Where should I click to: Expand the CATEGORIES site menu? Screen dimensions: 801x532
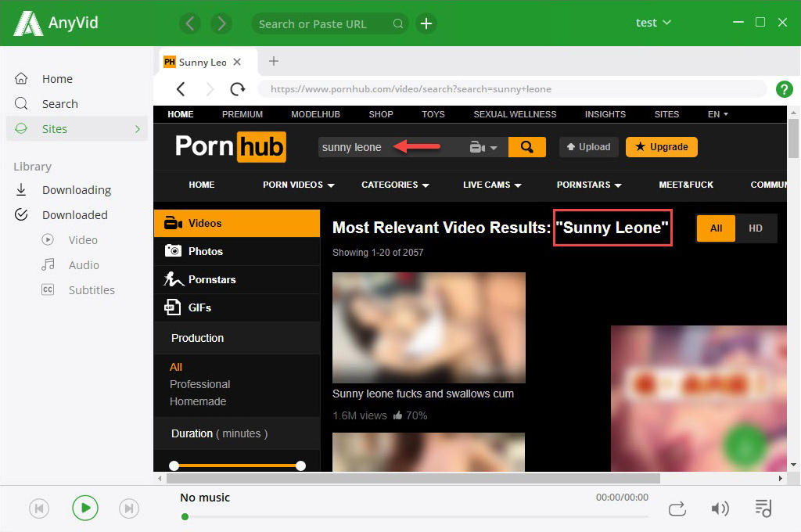[x=395, y=185]
